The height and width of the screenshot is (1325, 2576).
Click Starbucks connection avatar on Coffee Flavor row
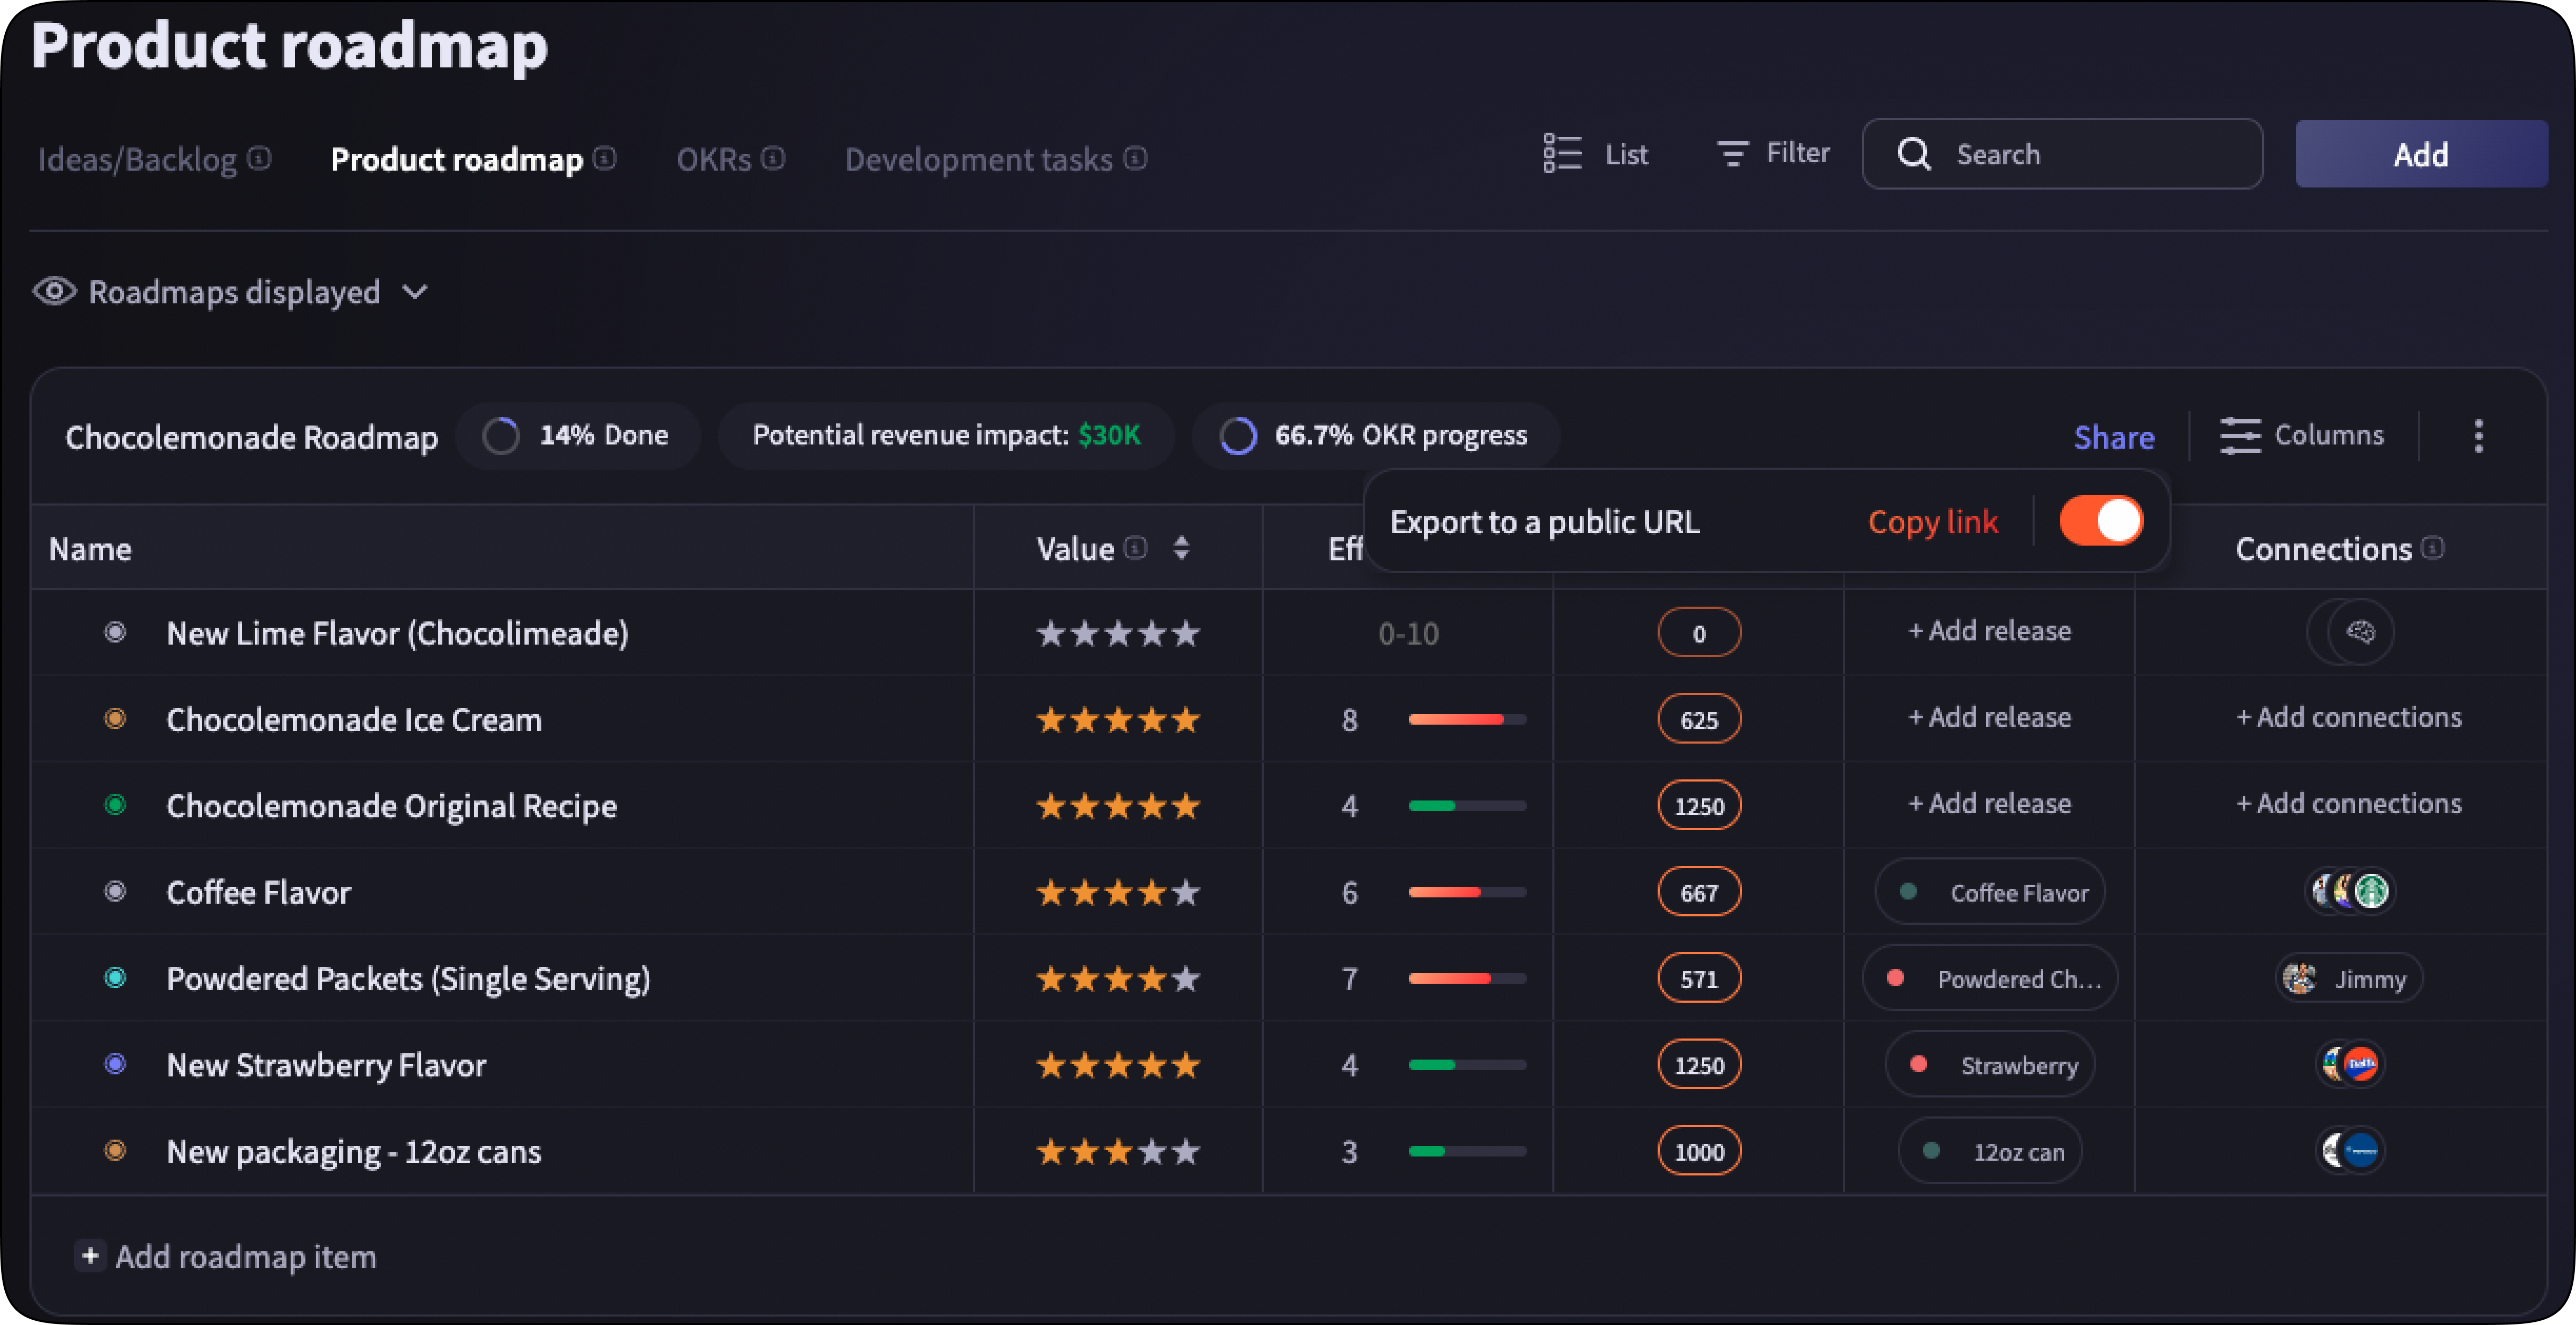click(2372, 890)
